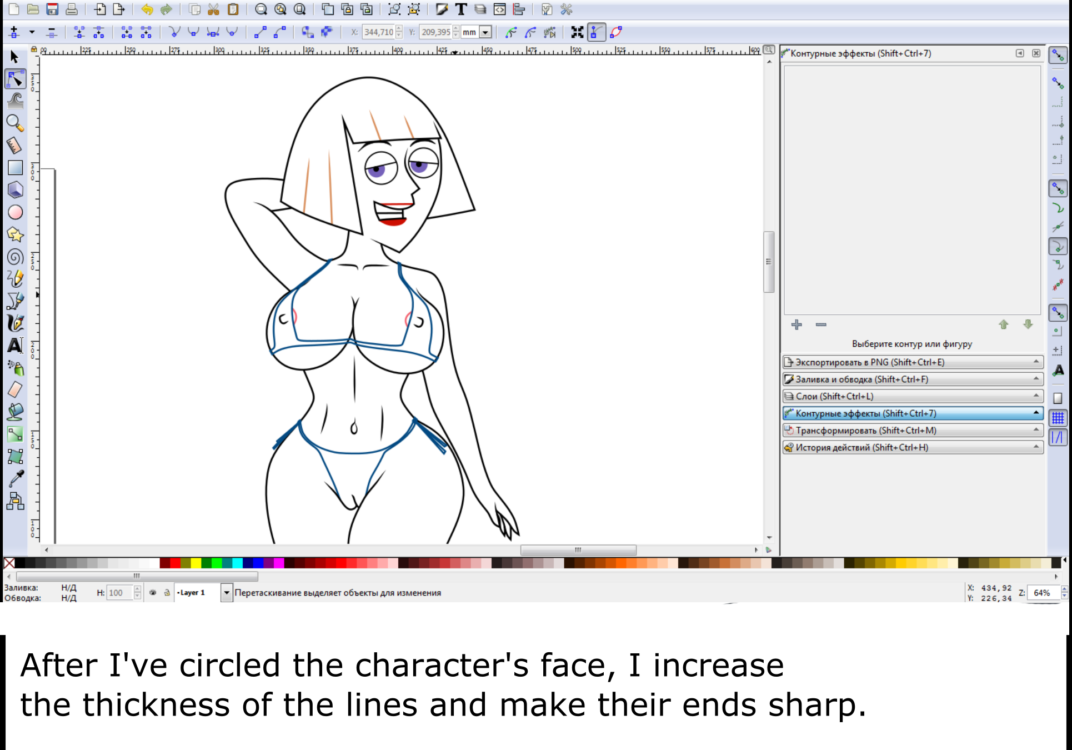
Task: Pick the cyan palette swatch
Action: [238, 563]
